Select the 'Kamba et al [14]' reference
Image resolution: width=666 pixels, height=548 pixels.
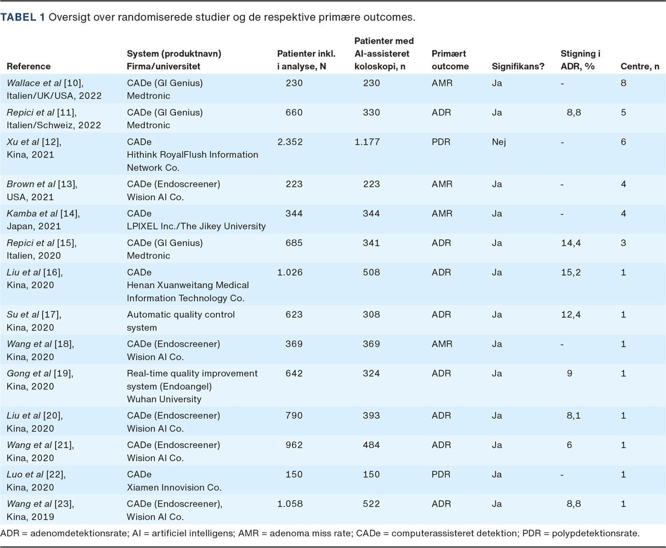tap(43, 214)
